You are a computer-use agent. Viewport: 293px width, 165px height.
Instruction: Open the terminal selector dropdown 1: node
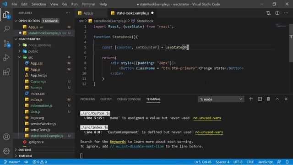[221, 99]
